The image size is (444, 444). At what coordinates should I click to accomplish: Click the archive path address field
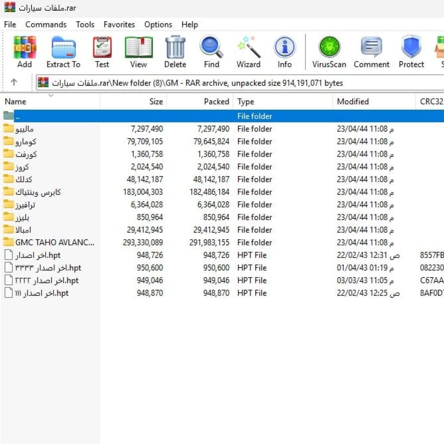pos(222,83)
